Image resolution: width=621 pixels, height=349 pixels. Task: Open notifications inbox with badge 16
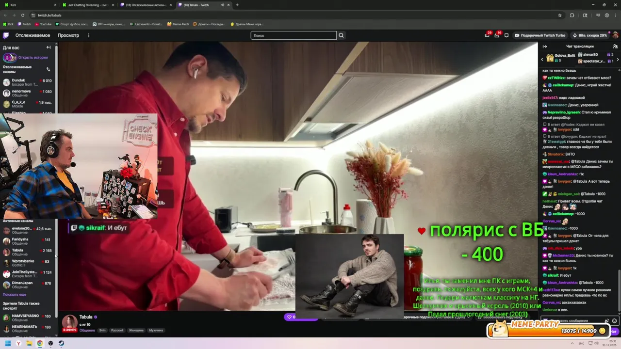coord(497,35)
